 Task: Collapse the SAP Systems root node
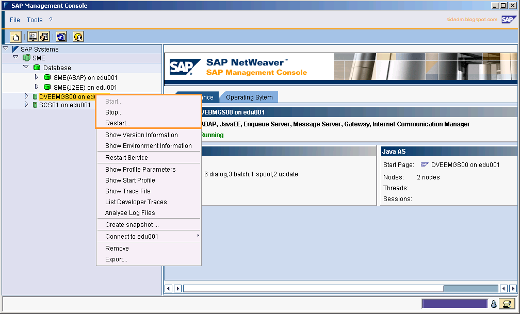[5, 48]
